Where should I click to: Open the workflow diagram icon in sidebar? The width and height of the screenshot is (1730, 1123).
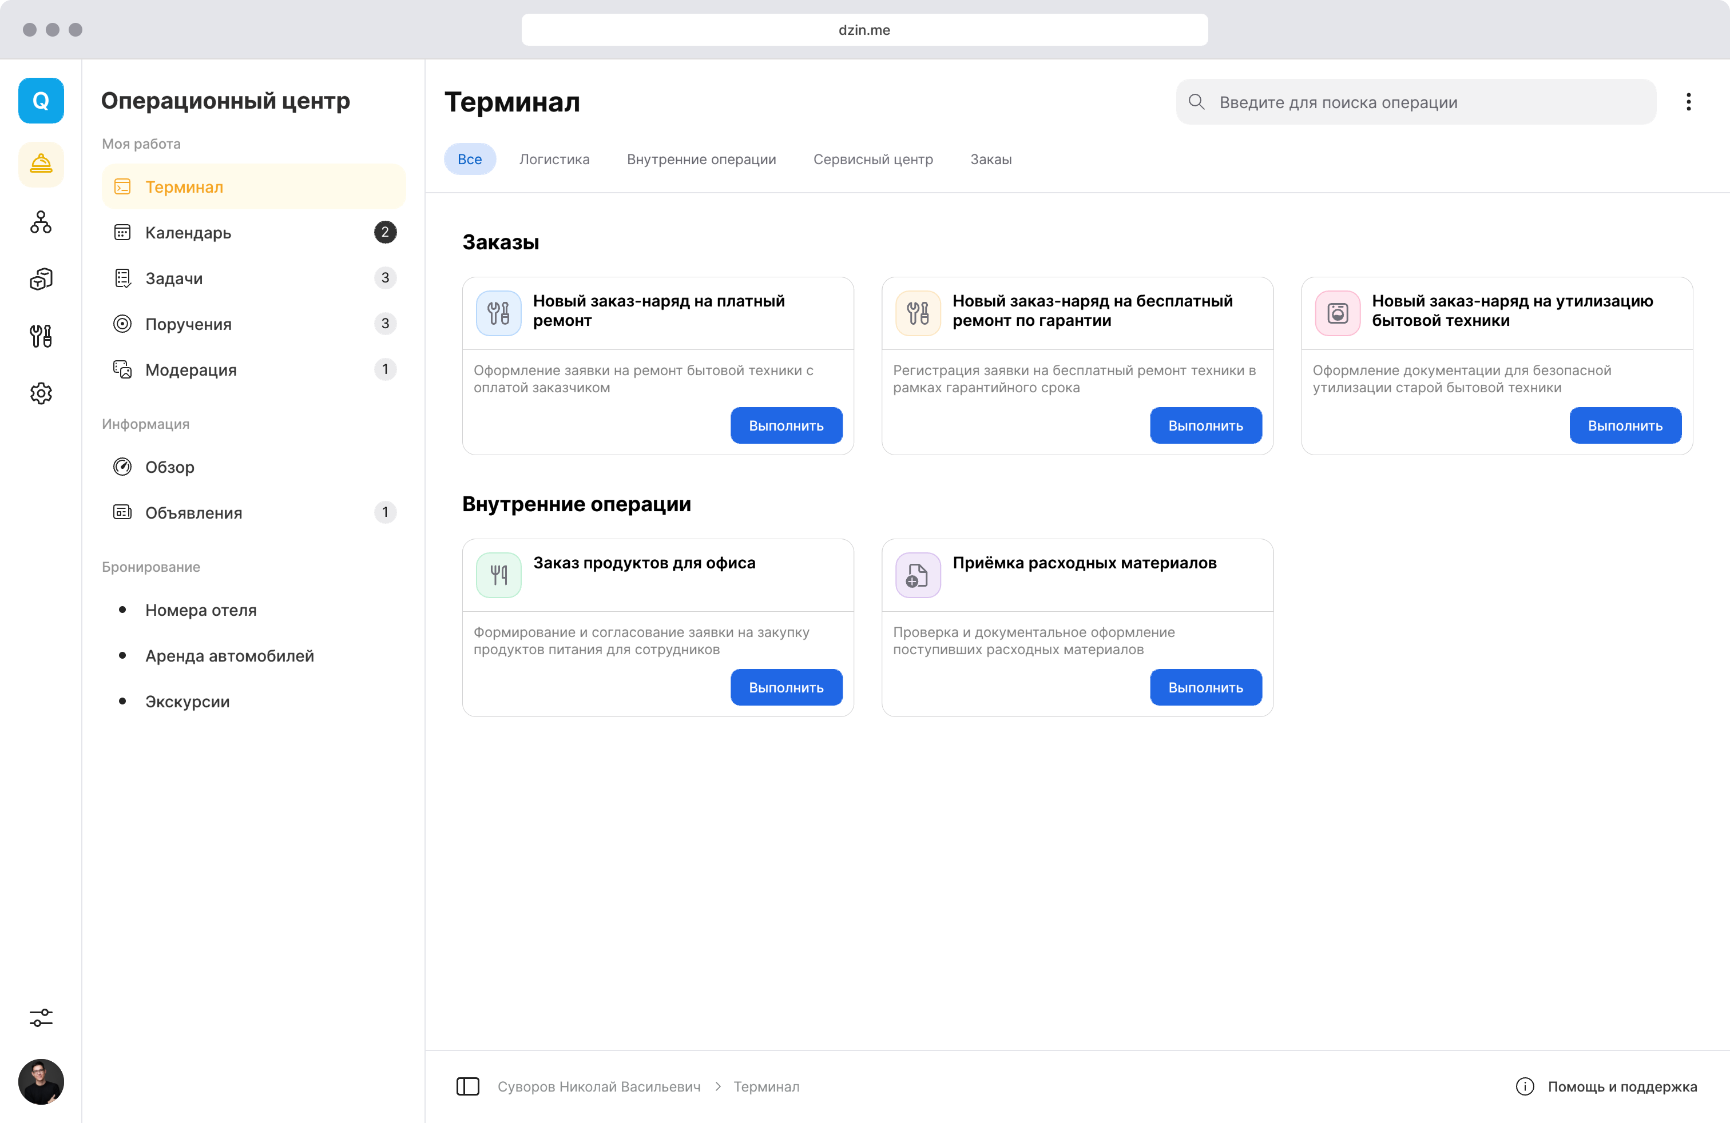(x=41, y=222)
